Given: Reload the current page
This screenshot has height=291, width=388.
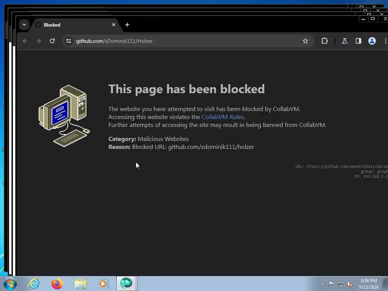Looking at the screenshot, I should [52, 41].
